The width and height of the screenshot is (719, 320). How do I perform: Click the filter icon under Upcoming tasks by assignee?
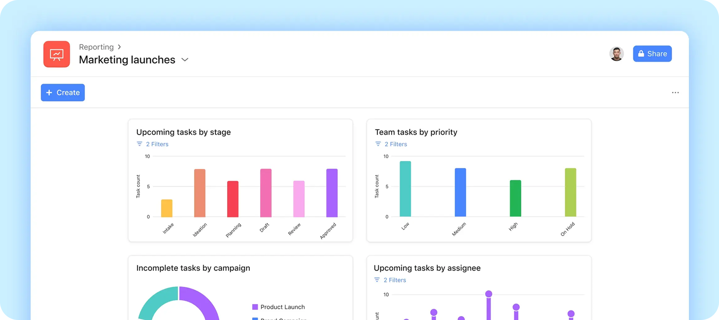click(377, 280)
